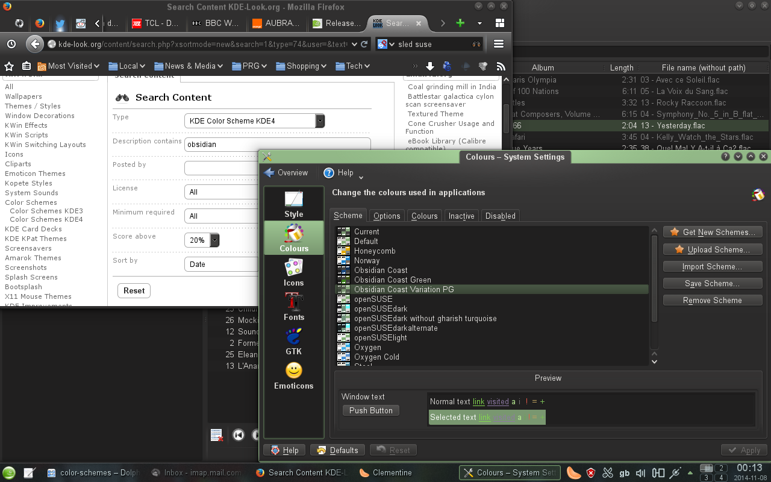
Task: Expand the Shopping bookmarks folder
Action: click(x=301, y=66)
